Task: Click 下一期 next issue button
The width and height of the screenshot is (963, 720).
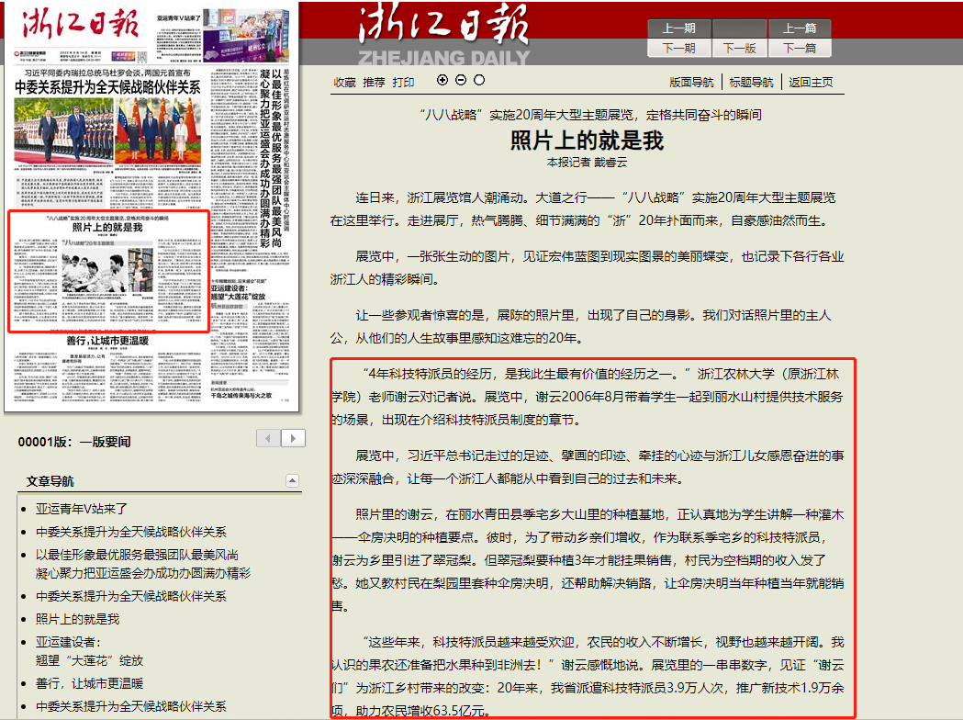Action: coord(678,48)
